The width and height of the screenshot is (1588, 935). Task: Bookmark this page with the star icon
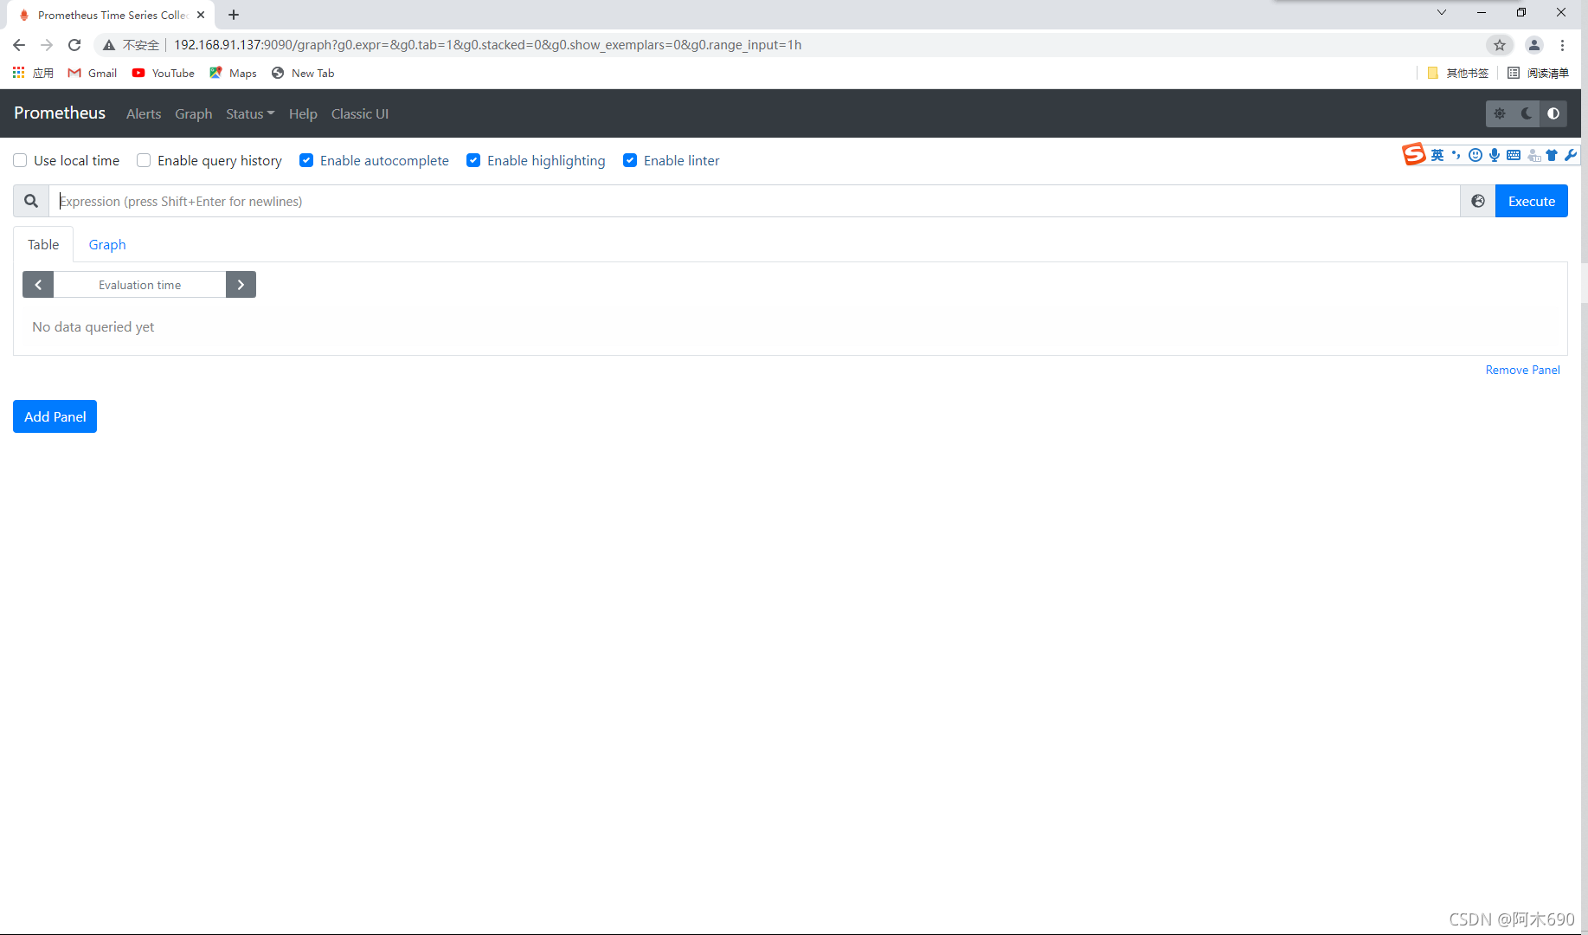1500,45
